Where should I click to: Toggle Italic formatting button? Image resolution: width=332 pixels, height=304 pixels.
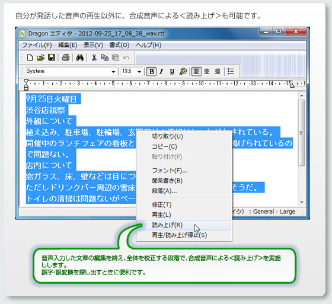tap(161, 72)
